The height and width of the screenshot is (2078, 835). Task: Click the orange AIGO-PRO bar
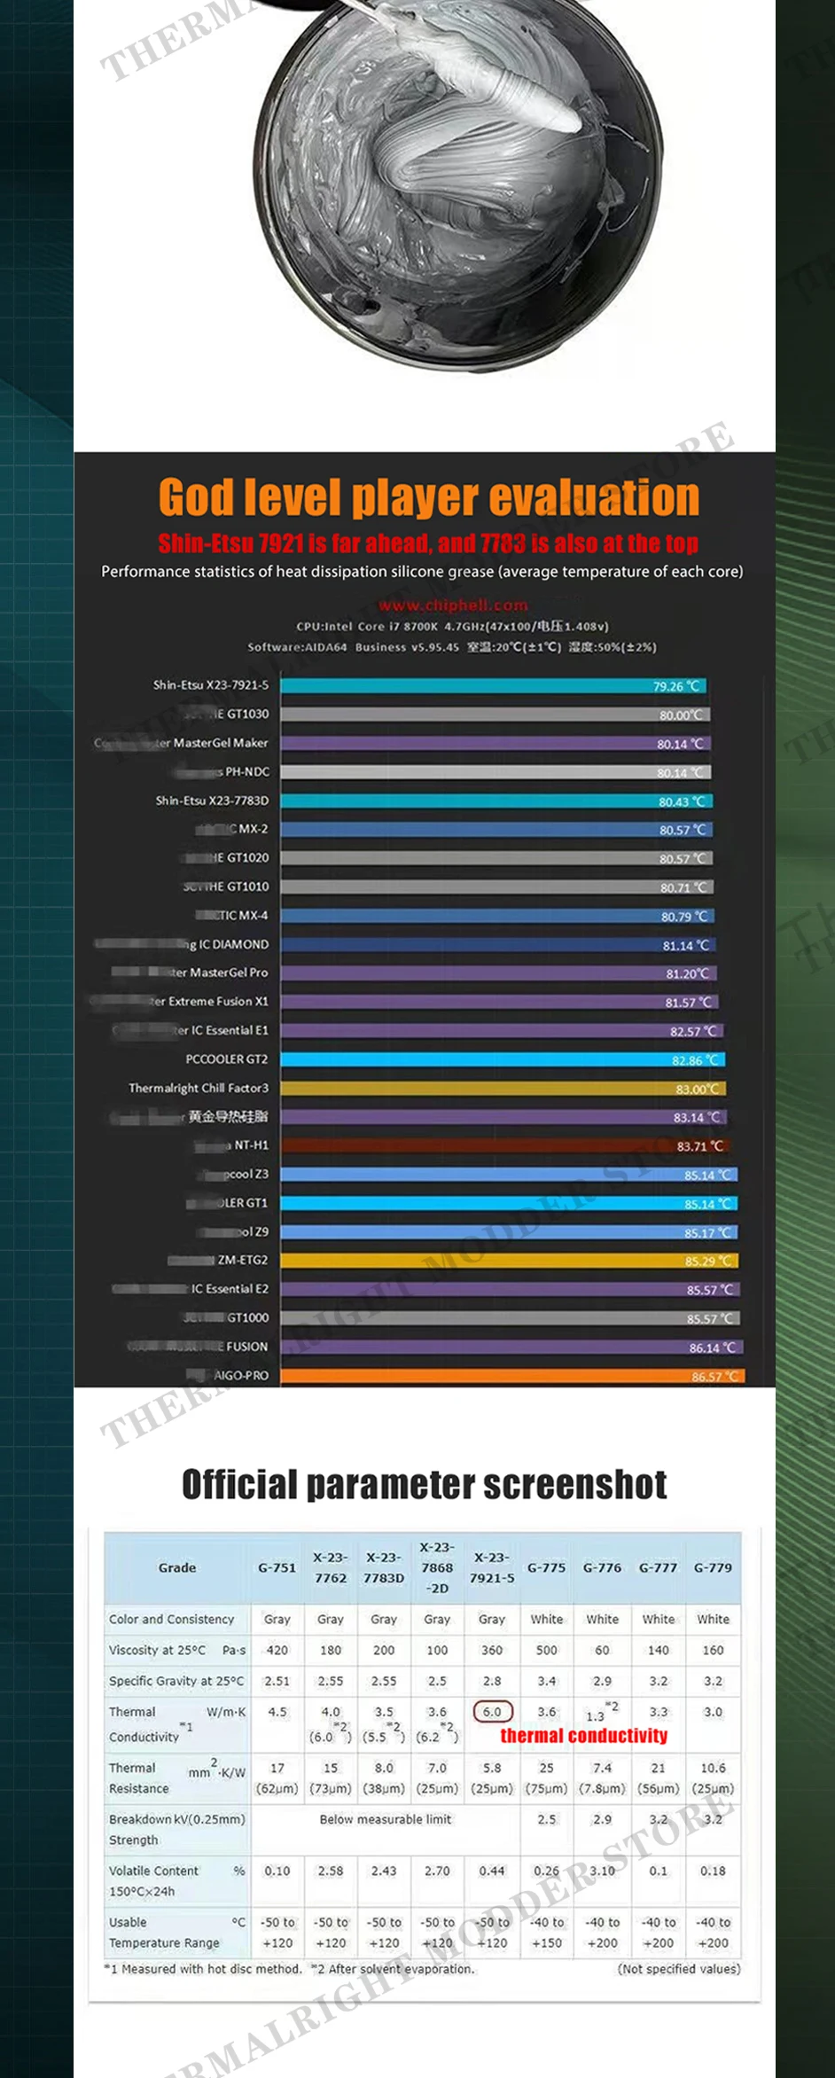tap(512, 1376)
